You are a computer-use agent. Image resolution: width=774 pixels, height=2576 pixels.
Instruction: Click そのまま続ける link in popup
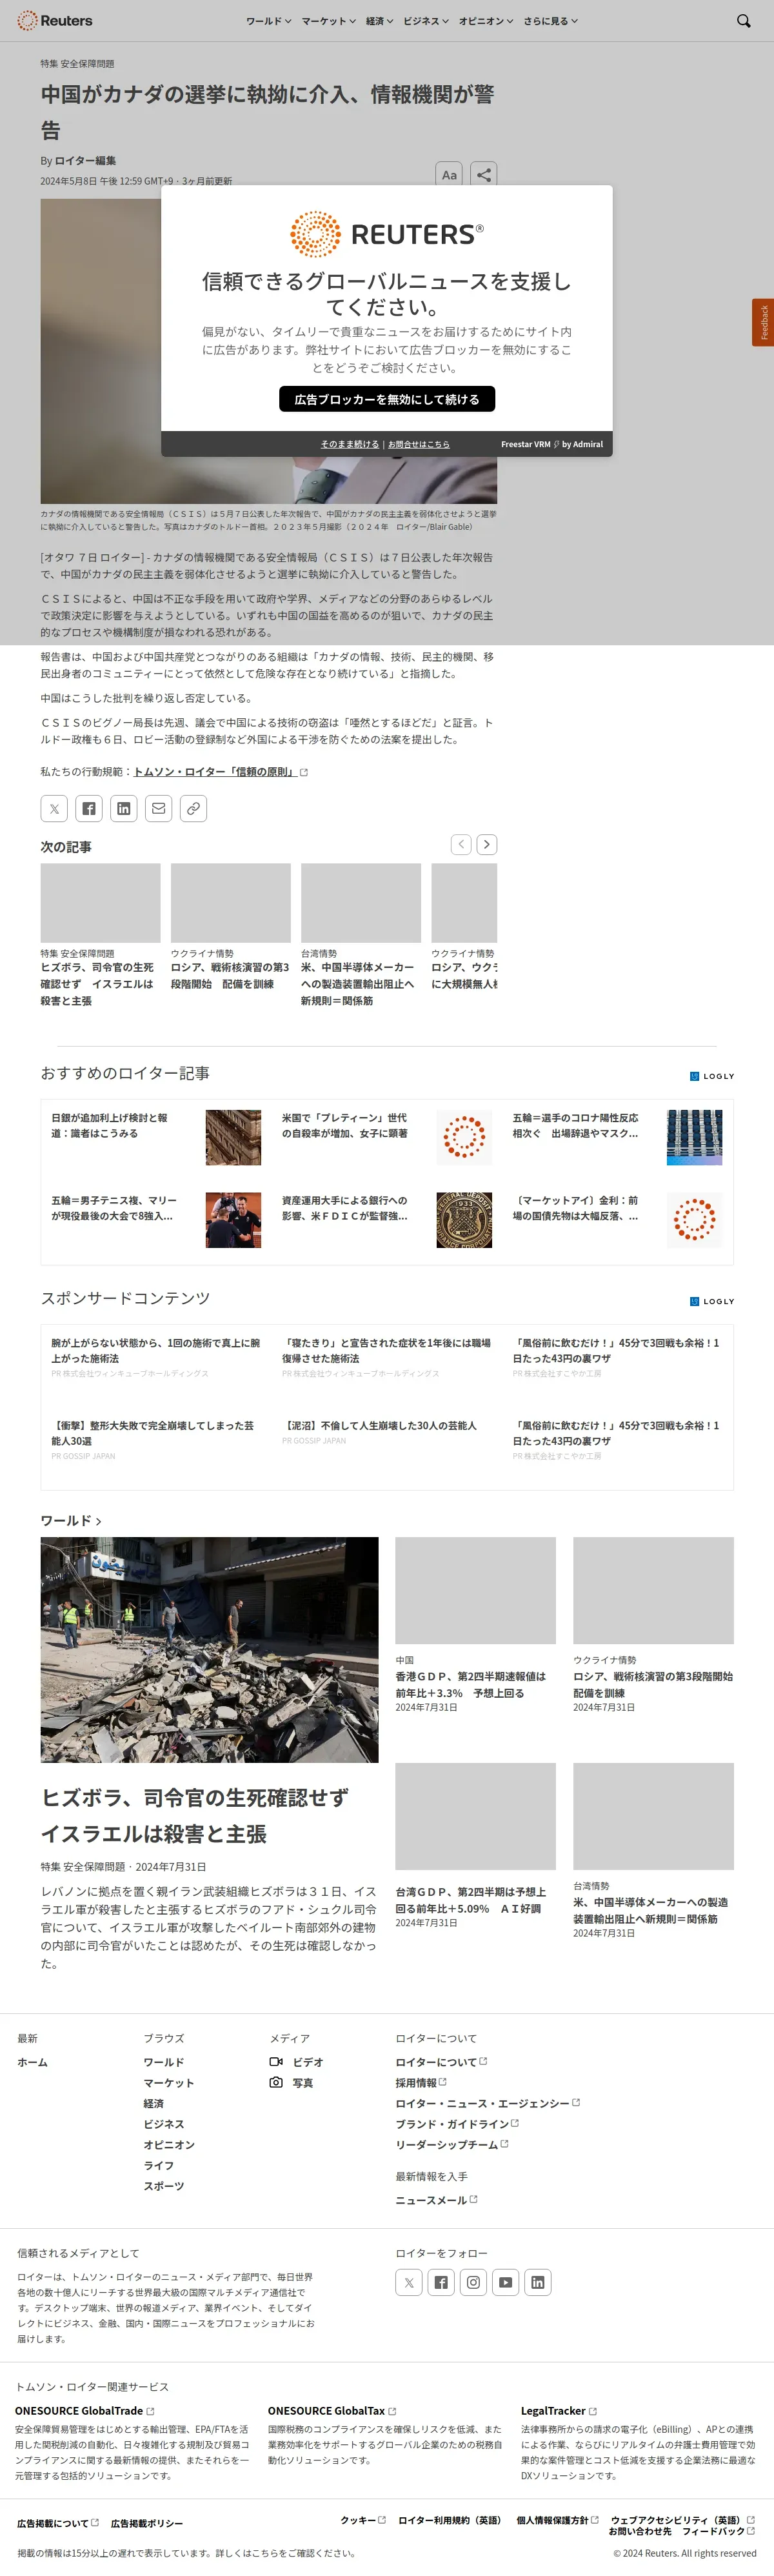coord(350,444)
